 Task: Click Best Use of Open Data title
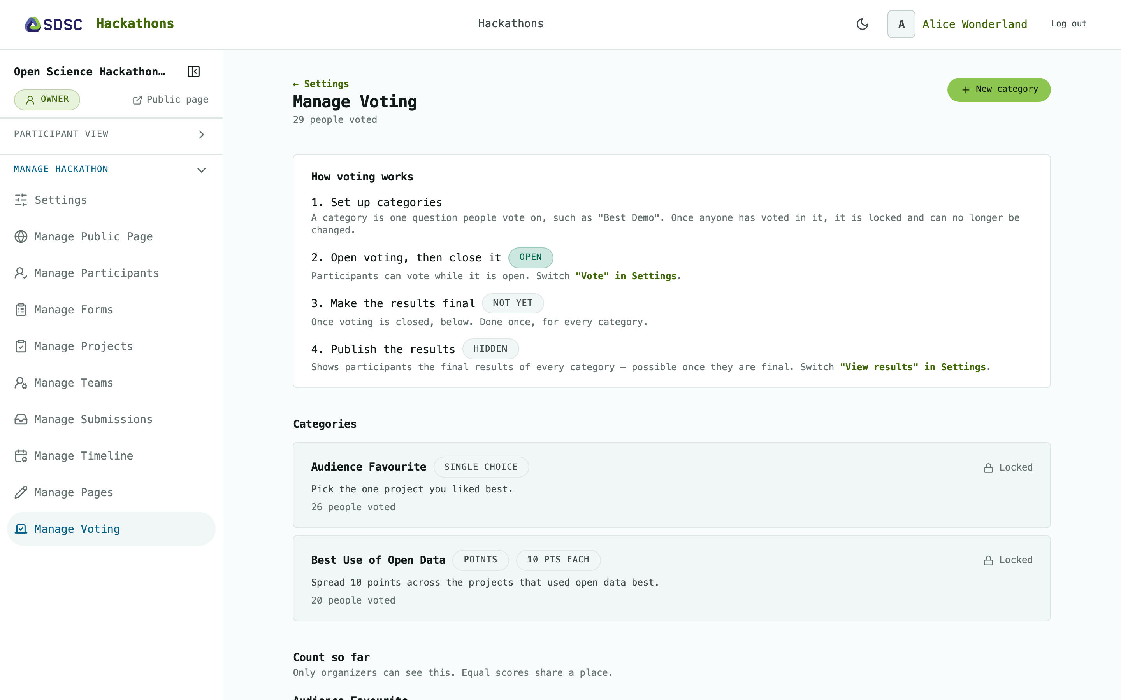378,560
